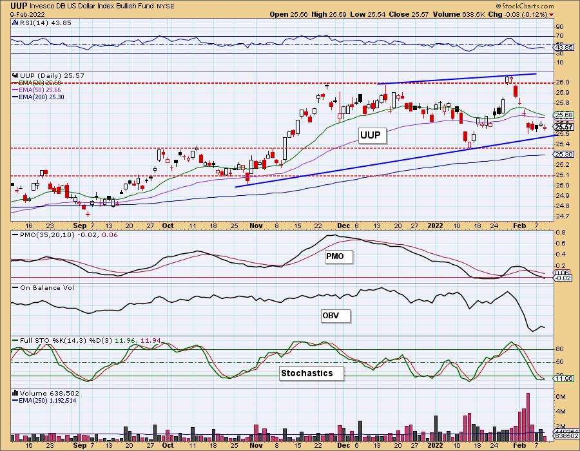Click the 43.85 RSI value tag on axis
Viewport: 580px width, 451px height.
click(565, 48)
